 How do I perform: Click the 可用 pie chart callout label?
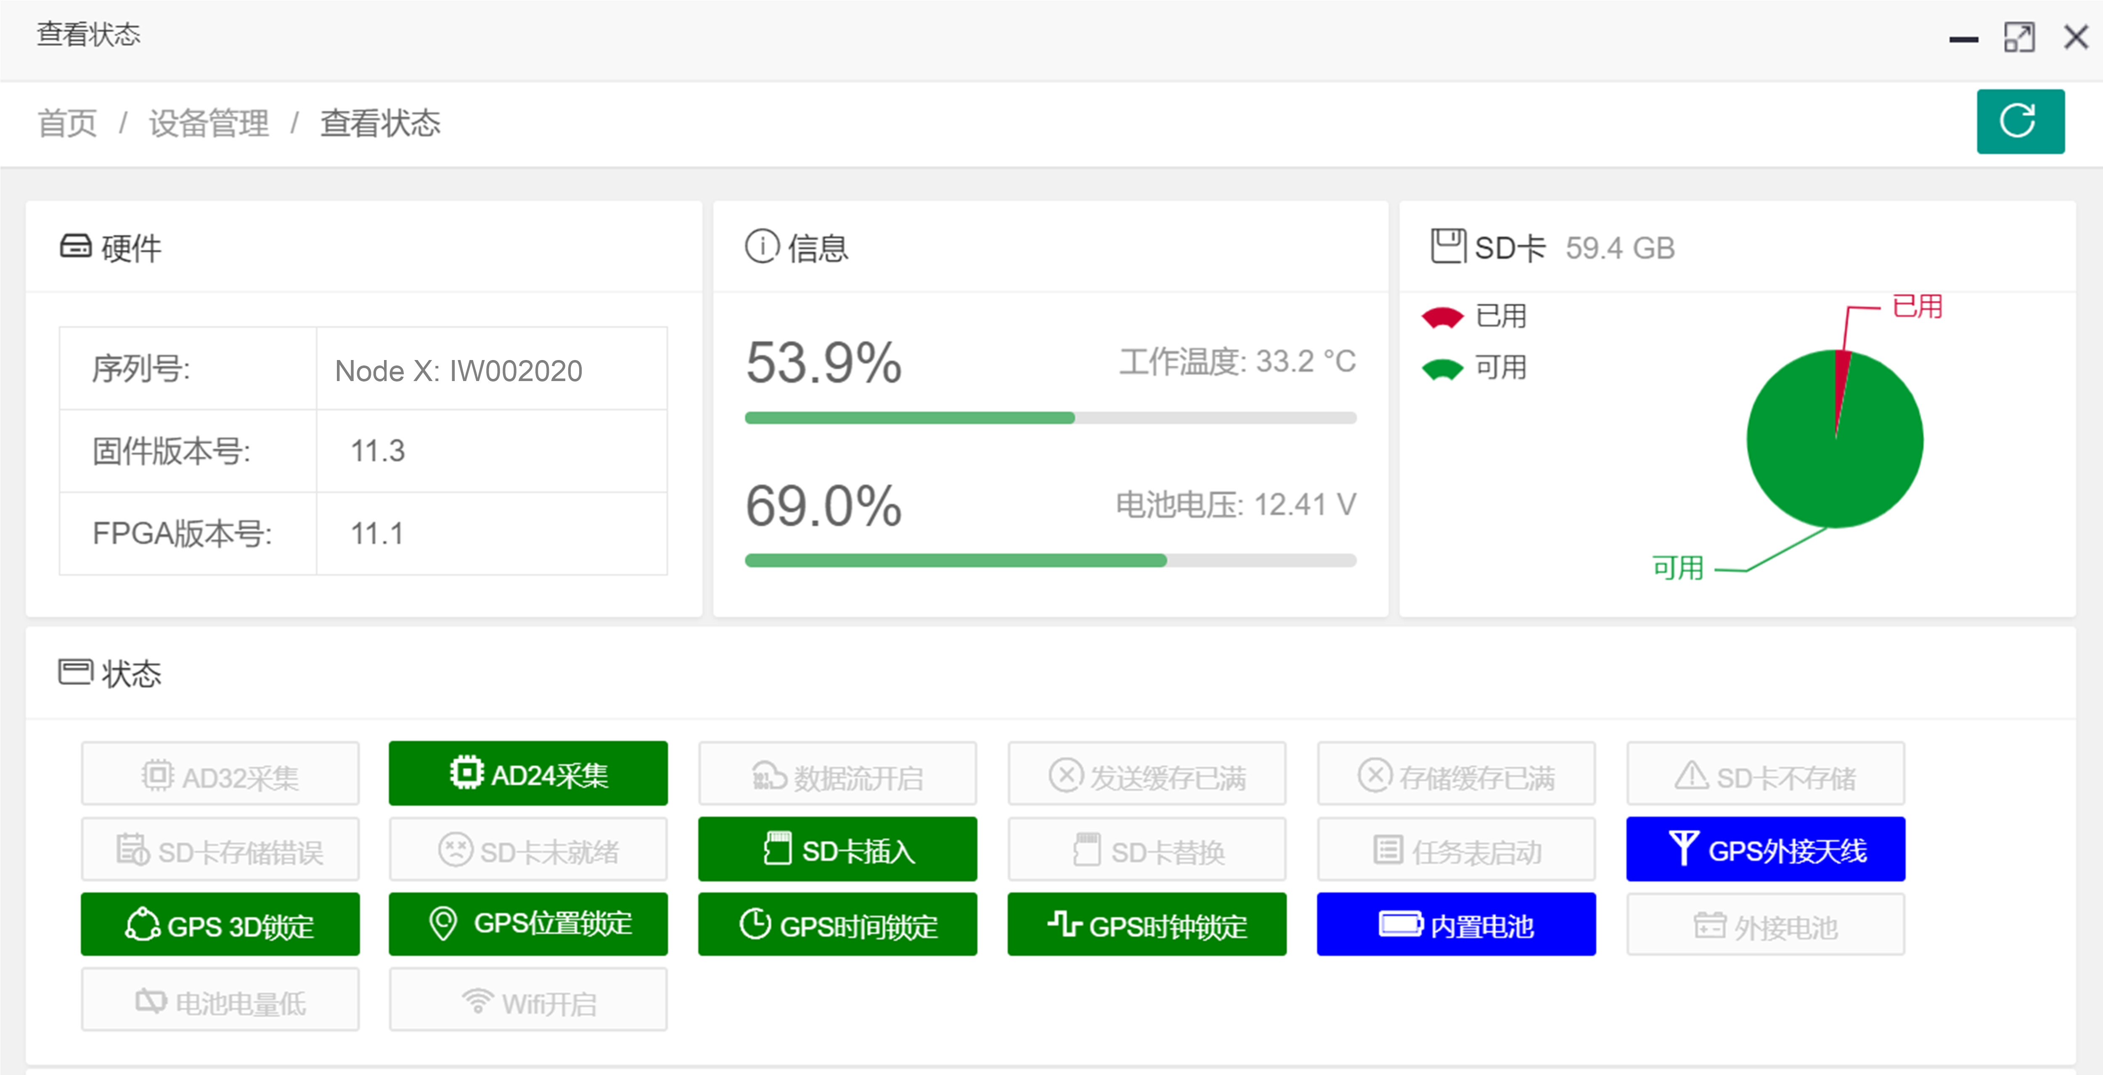pos(1678,568)
